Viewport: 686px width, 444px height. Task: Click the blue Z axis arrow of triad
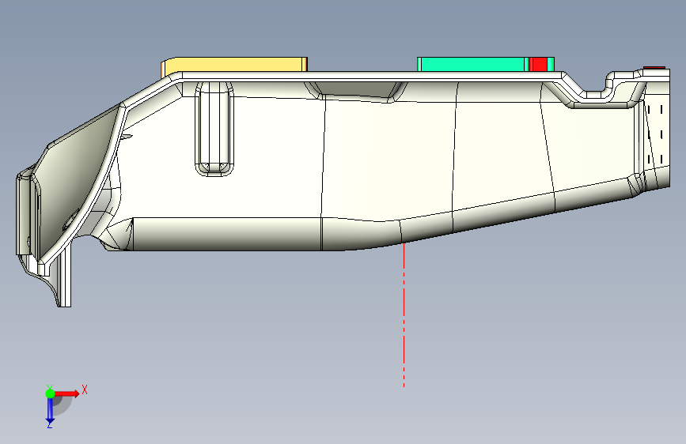[51, 411]
